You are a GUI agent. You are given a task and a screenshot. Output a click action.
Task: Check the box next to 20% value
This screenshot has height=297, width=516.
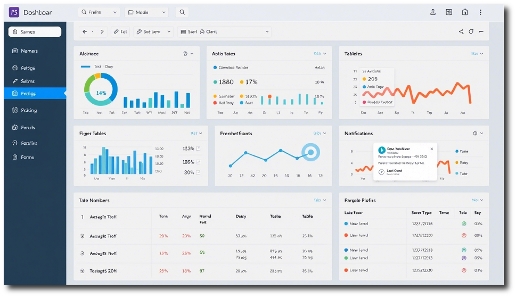(x=199, y=172)
